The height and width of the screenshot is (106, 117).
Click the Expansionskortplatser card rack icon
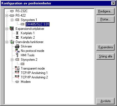(x=12, y=28)
